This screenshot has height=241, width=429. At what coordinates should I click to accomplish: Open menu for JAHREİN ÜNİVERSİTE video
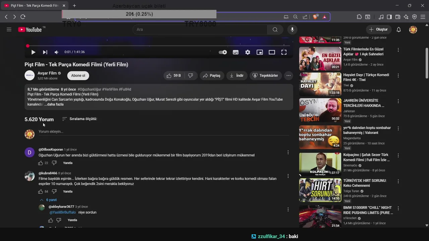[x=398, y=101]
